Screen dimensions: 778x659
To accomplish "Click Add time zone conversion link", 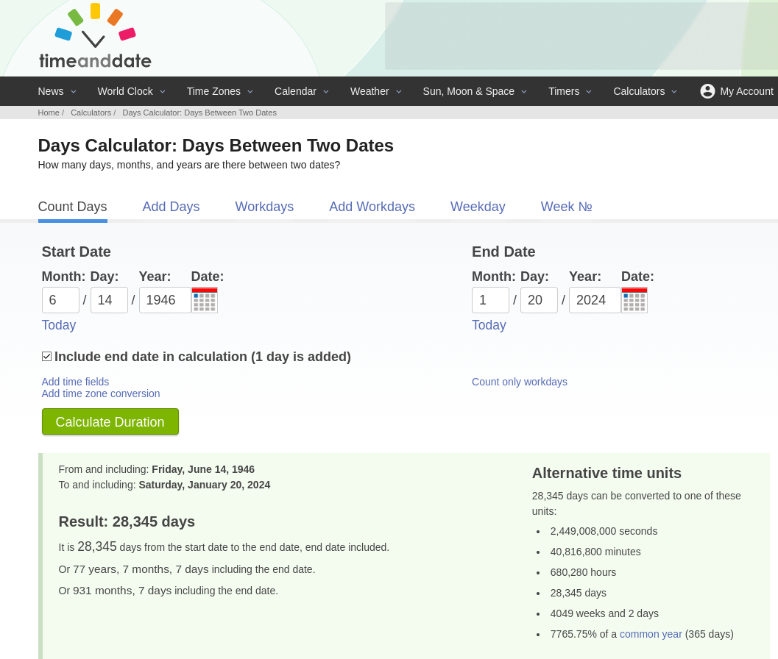I will 101,393.
